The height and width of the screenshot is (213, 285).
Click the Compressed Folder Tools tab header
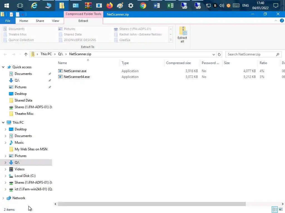(83, 14)
